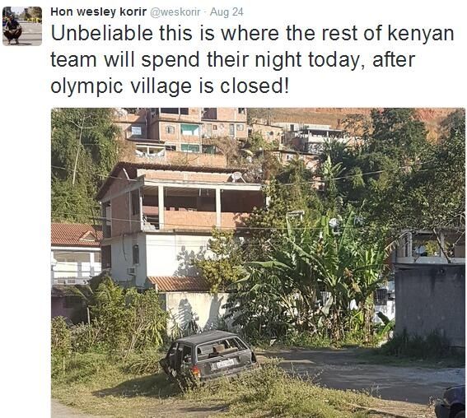
Task: Click the dark car at bottom-right corner
Action: [x=451, y=402]
